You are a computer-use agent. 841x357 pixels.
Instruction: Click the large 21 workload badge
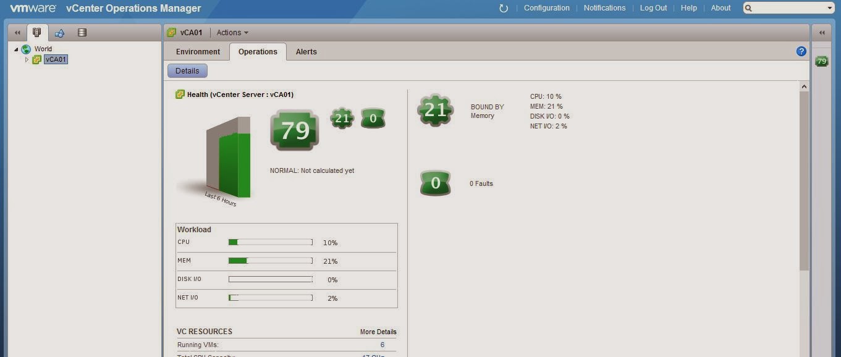click(x=436, y=110)
